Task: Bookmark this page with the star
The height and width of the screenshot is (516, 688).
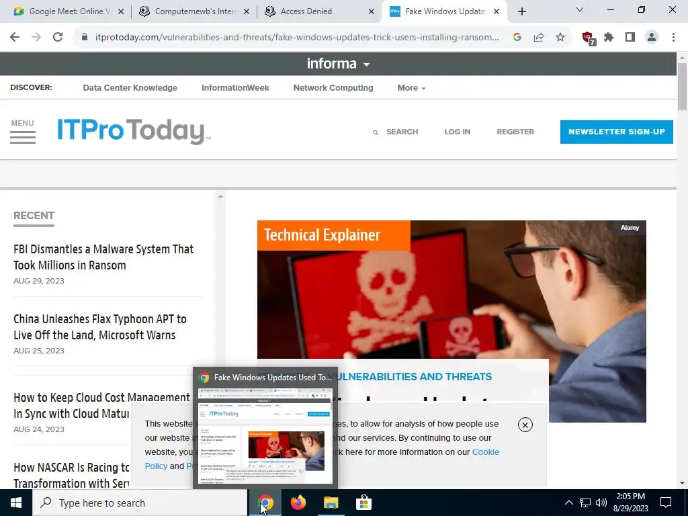Action: tap(560, 38)
